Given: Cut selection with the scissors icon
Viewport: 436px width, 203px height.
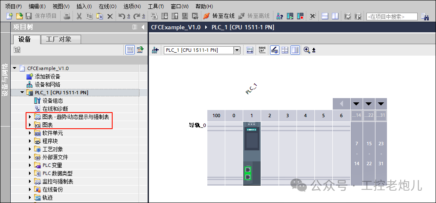Looking at the screenshot, I should coord(79,16).
